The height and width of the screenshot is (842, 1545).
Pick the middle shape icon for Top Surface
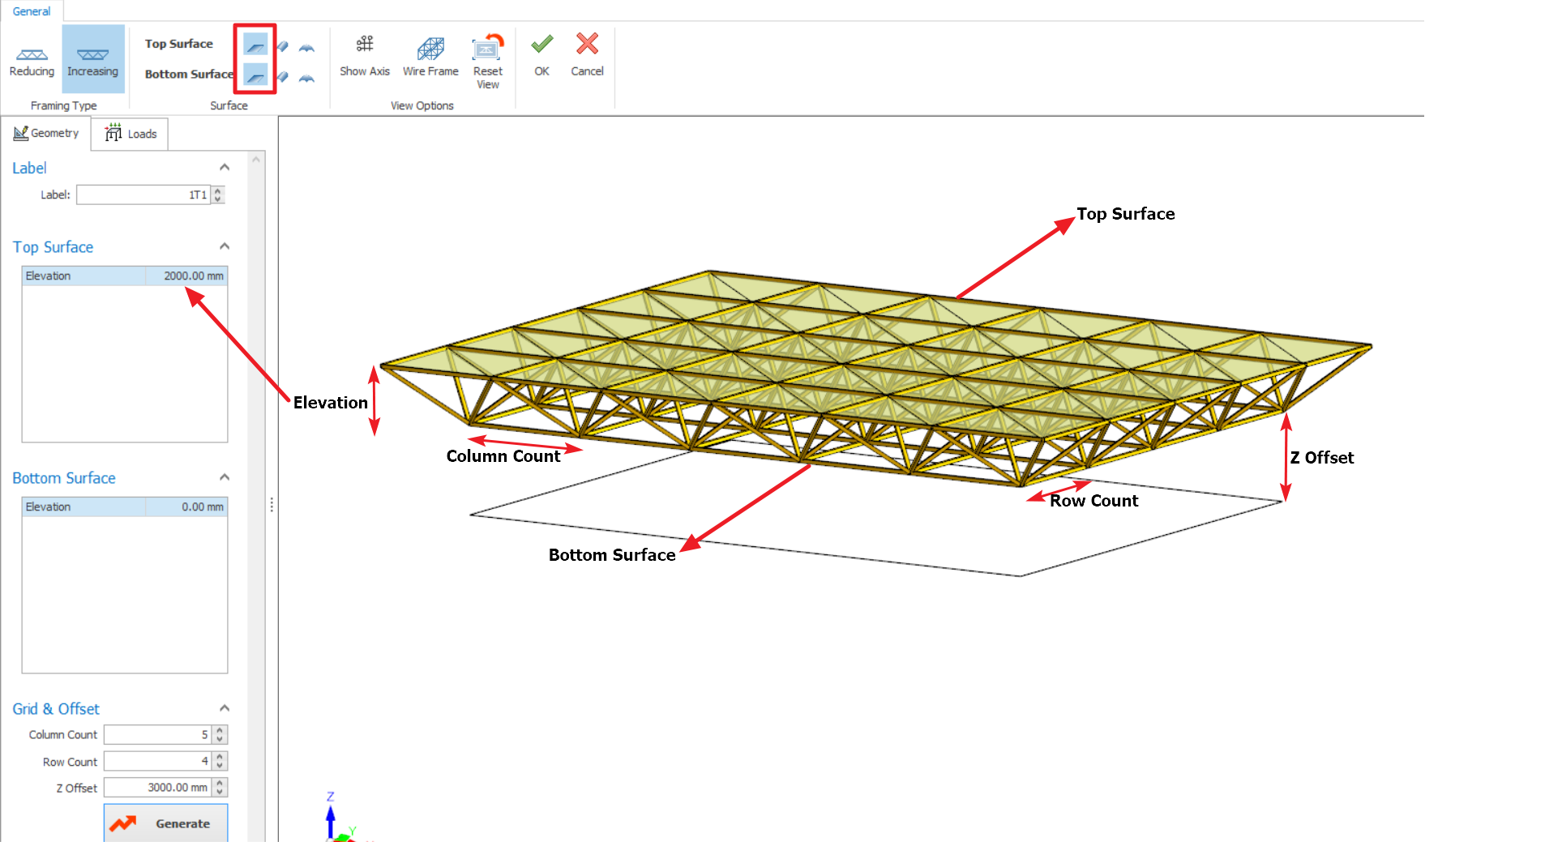pyautogui.click(x=282, y=46)
